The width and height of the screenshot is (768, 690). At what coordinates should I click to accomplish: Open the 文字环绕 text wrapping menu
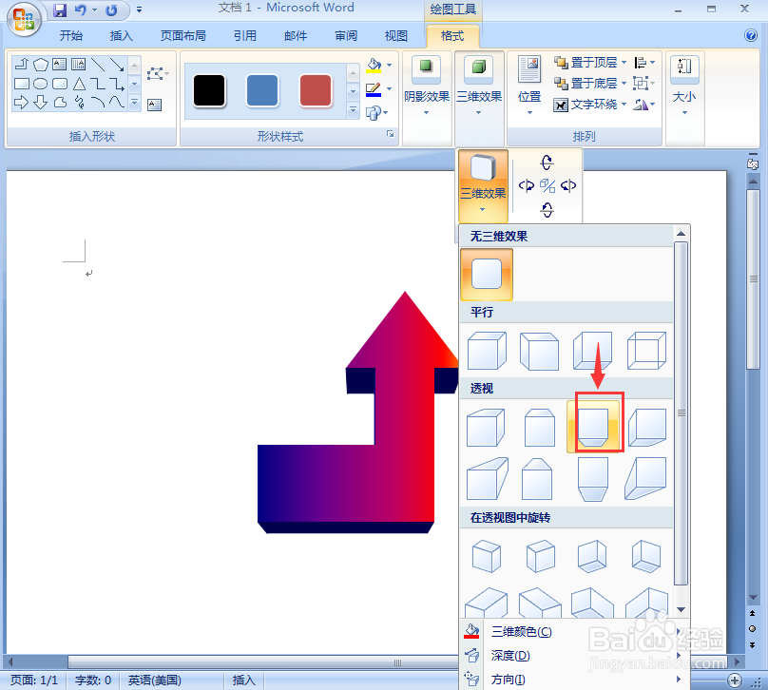pyautogui.click(x=589, y=105)
